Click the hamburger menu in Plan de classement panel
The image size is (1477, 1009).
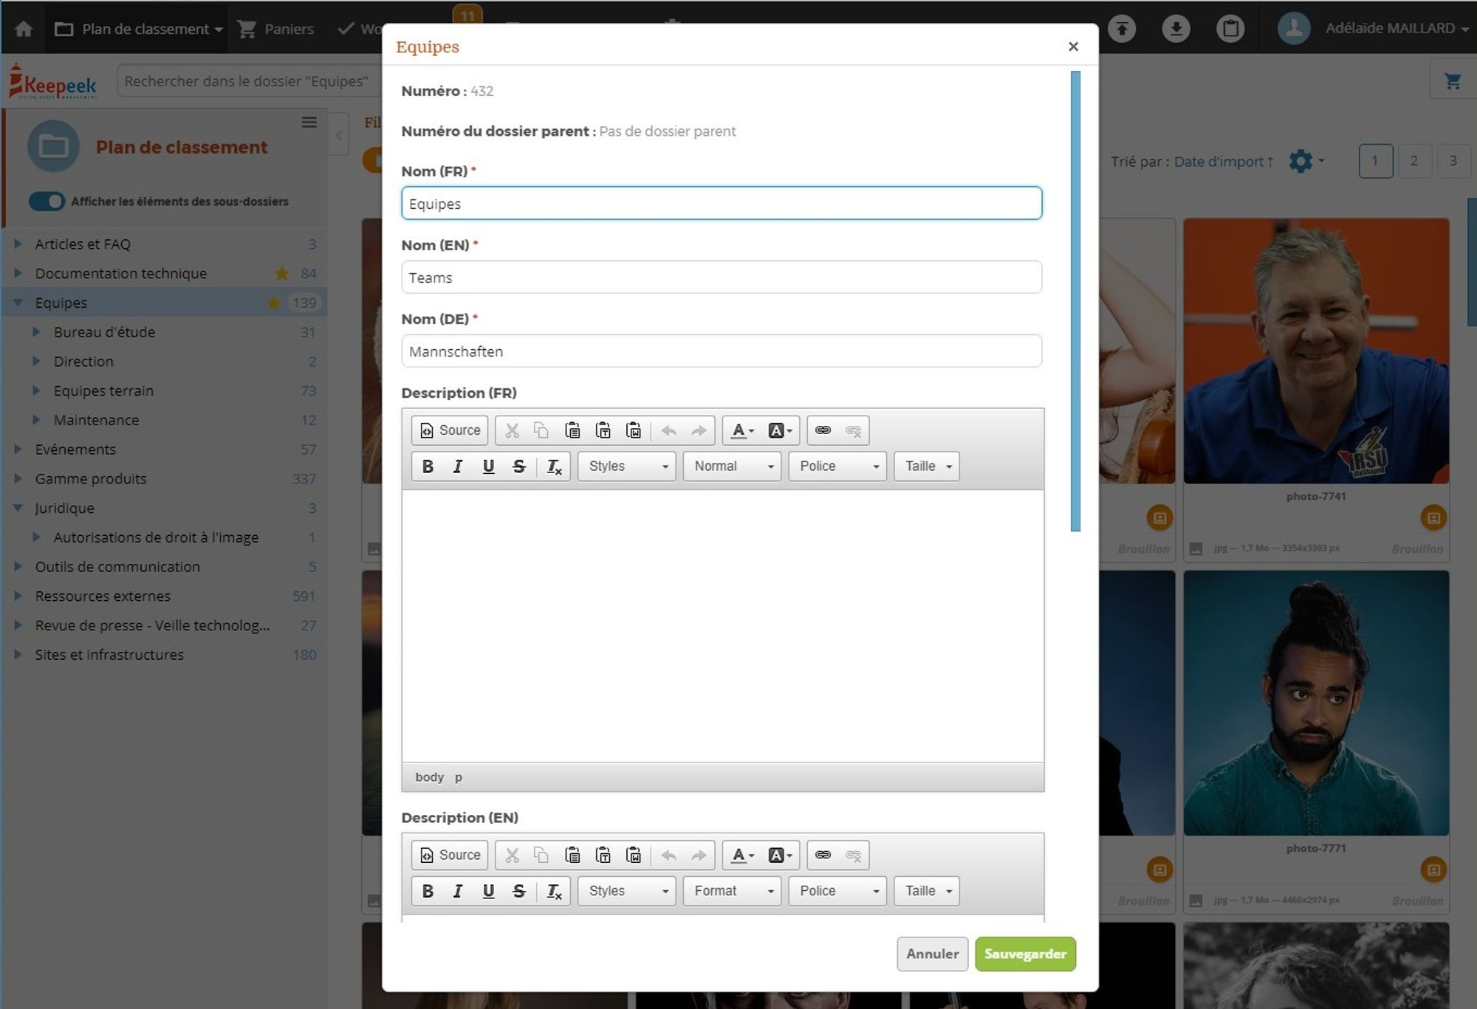pos(309,123)
